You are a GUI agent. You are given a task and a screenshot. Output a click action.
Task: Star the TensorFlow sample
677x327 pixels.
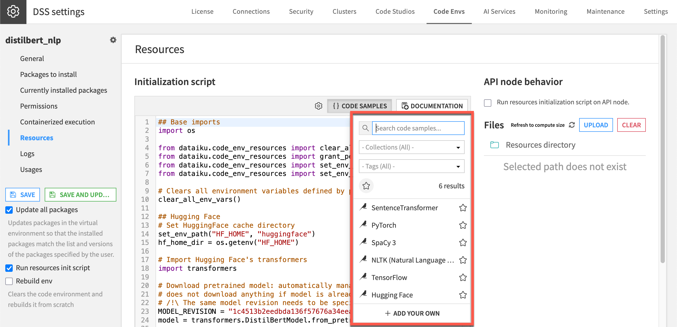463,278
